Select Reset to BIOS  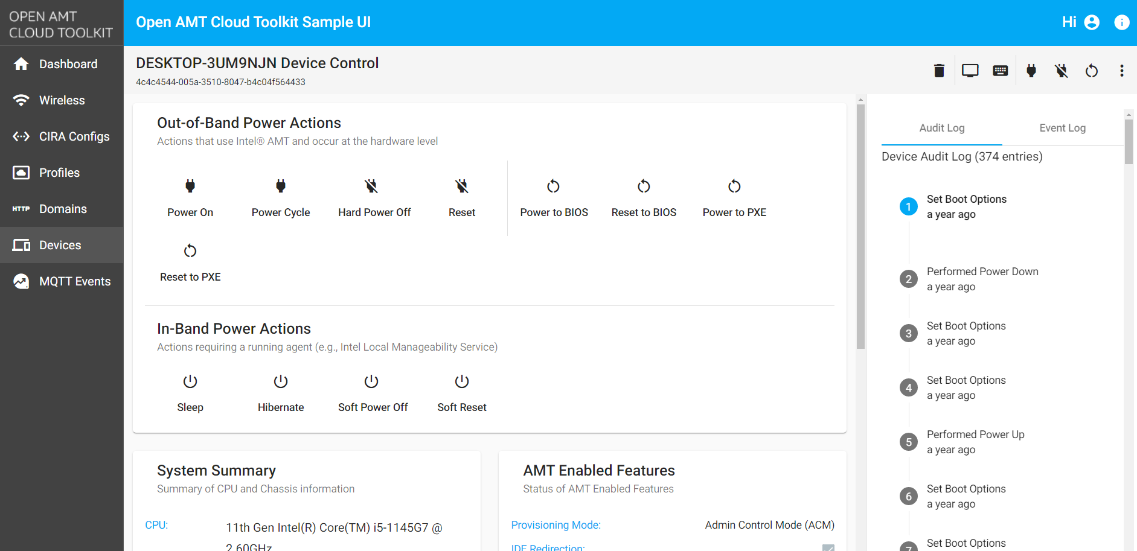644,198
